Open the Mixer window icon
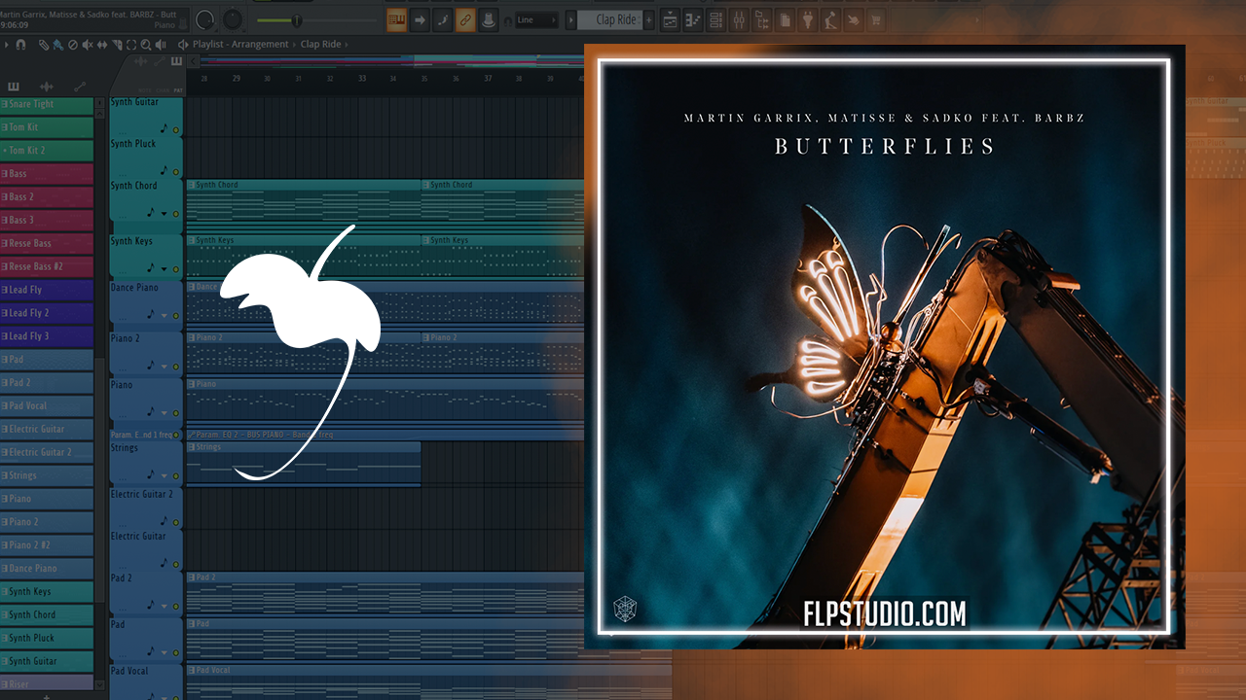 pyautogui.click(x=739, y=19)
